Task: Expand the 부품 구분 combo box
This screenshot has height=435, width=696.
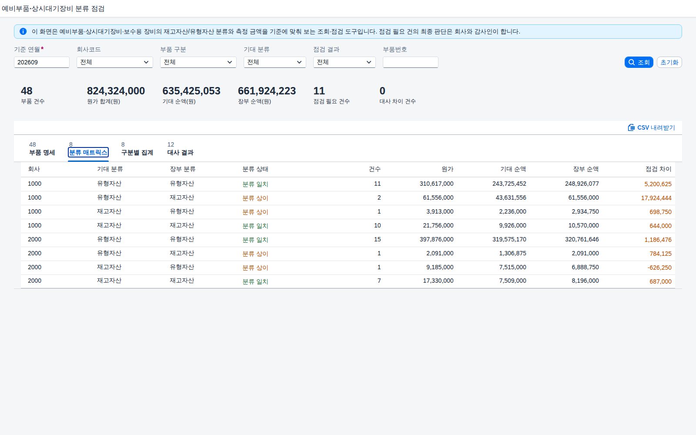Action: click(x=198, y=62)
